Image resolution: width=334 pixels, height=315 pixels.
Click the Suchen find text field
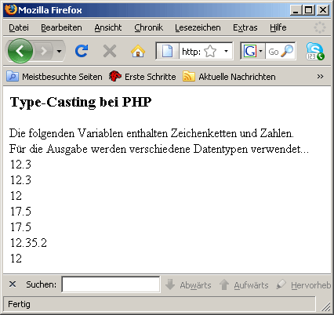111,284
